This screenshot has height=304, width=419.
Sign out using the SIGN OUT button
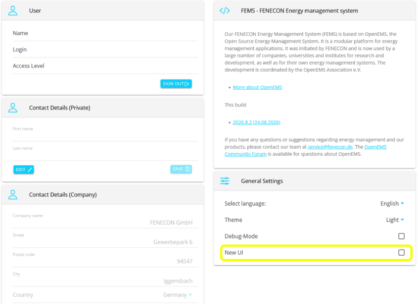click(176, 84)
